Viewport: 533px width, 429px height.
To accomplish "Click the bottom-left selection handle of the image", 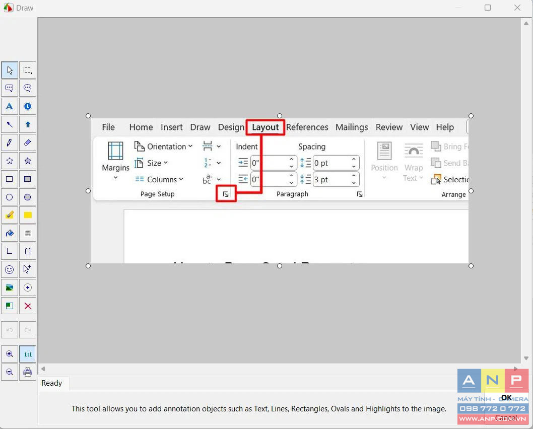I will click(88, 266).
